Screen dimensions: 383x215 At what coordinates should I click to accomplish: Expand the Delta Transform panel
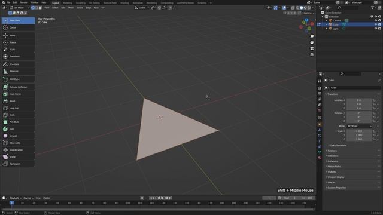338,146
